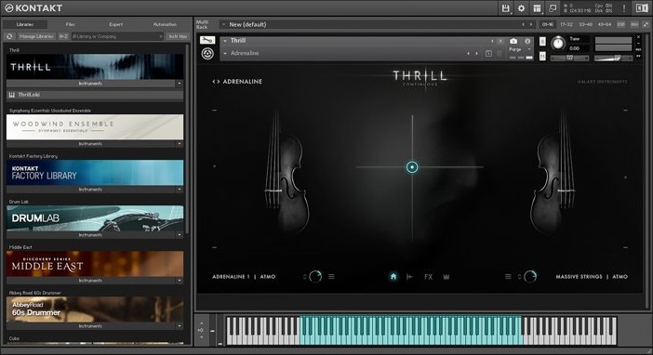This screenshot has width=653, height=355.
Task: Expand Drum Lab library options arrow
Action: (180, 235)
